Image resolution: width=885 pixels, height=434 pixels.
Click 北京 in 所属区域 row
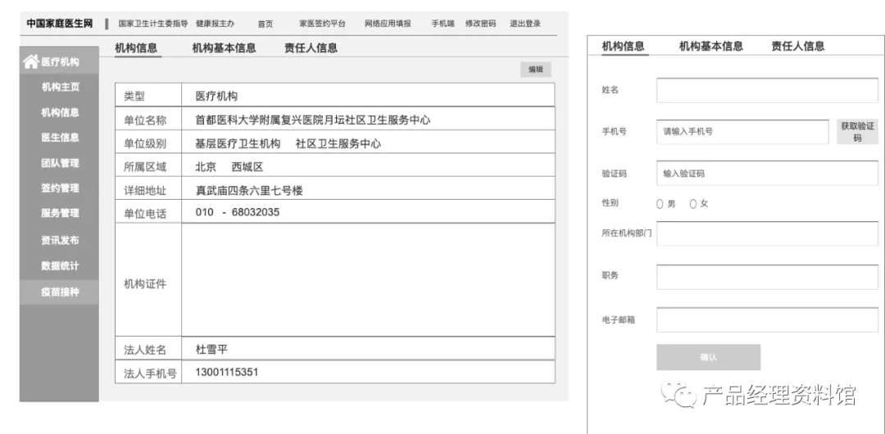206,167
